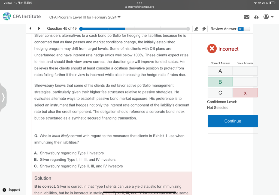Viewport: 279px width, 195px height.
Task: Open the user profile account menu
Action: 268,17
